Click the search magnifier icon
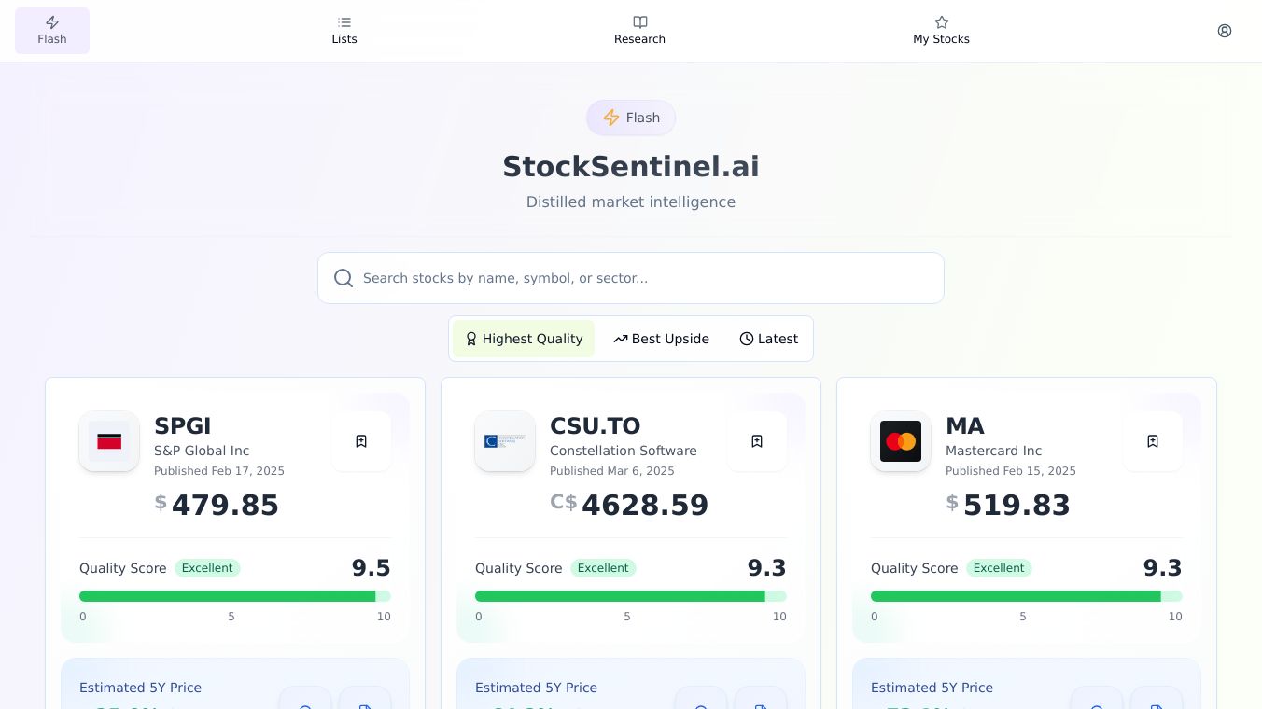The width and height of the screenshot is (1262, 709). [x=344, y=278]
